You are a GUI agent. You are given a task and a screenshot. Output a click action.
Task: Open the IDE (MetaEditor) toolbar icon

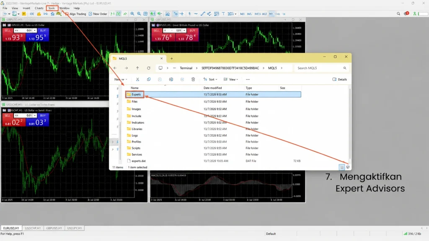[x=32, y=14]
